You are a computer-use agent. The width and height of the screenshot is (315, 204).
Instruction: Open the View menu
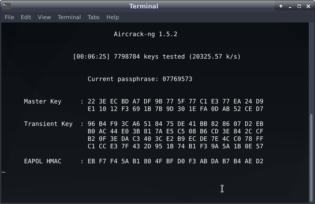(x=44, y=17)
